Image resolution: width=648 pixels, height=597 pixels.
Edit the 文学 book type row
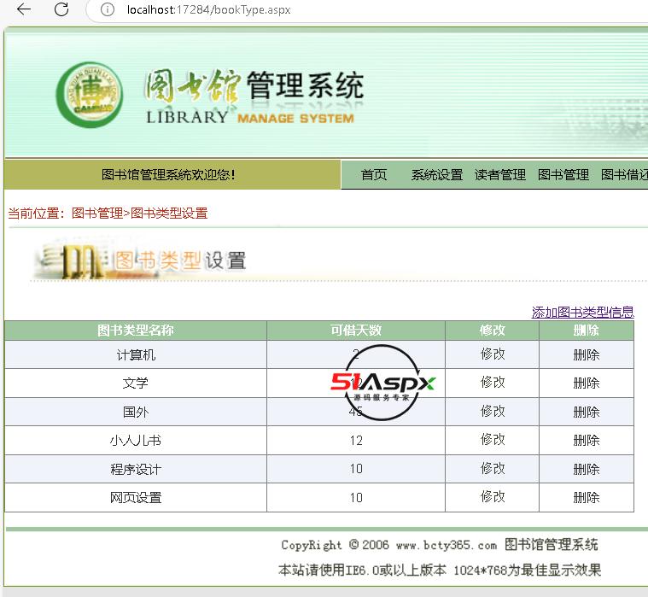493,383
